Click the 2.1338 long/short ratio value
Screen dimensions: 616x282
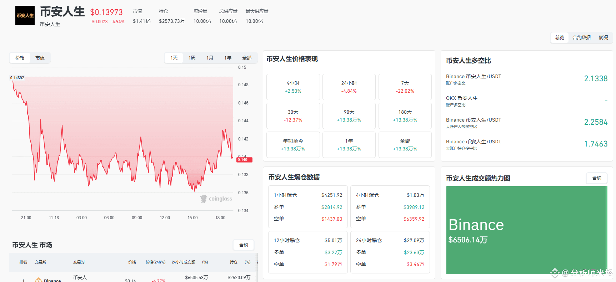click(596, 78)
